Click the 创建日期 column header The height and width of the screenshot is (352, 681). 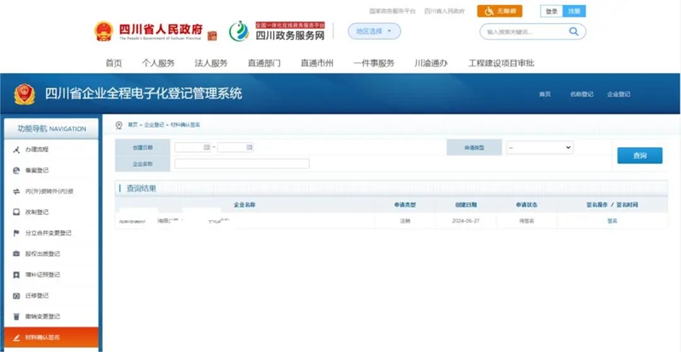click(x=466, y=205)
